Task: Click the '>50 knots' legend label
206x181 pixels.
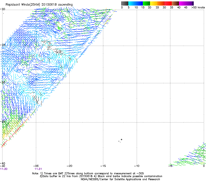Action: click(198, 8)
